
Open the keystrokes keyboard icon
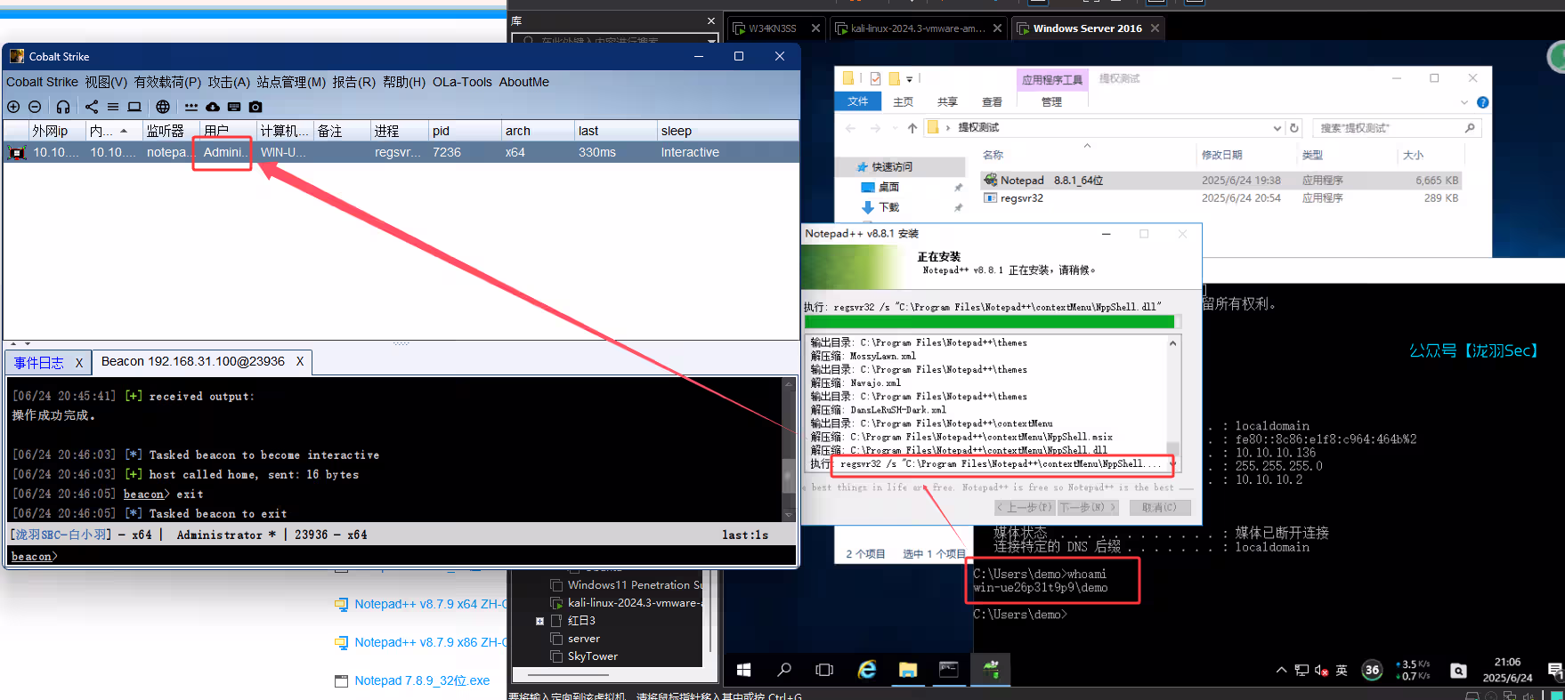(x=234, y=107)
